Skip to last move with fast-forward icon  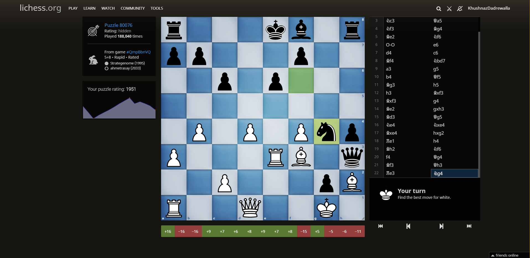pos(469,226)
